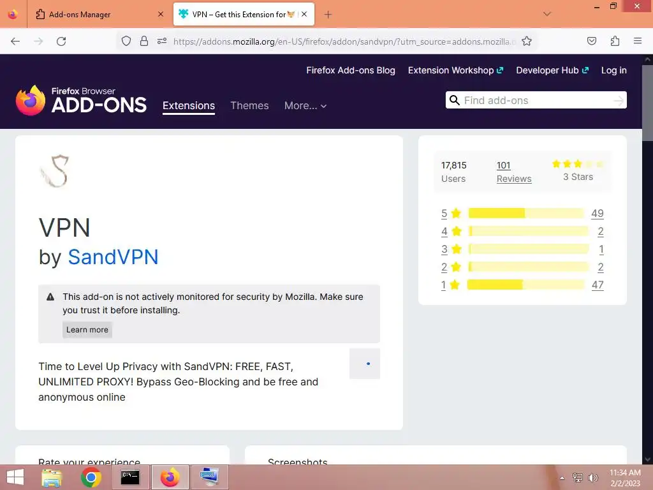Click the Firefox Browser ADD-ONS logo
Image resolution: width=653 pixels, height=490 pixels.
(x=81, y=100)
